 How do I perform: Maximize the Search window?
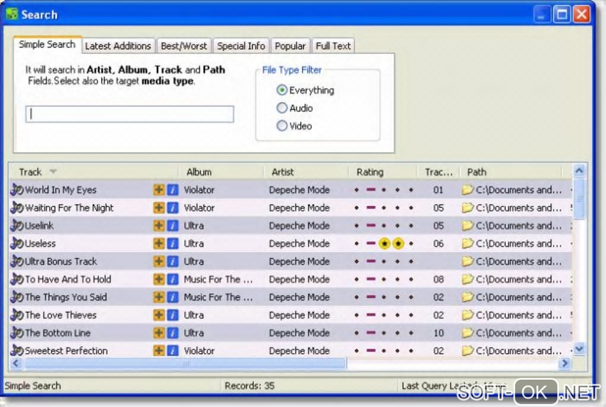click(x=562, y=15)
